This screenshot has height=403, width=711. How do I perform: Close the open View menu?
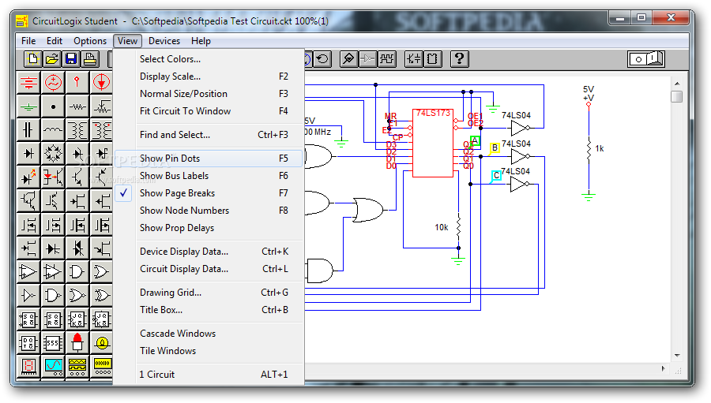coord(127,41)
